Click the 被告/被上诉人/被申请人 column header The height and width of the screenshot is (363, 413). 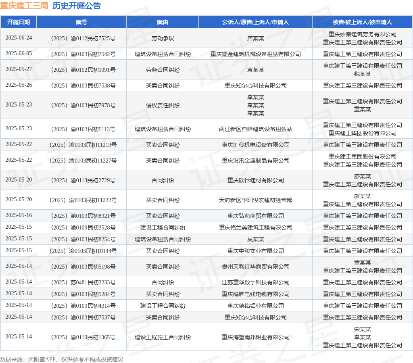[363, 22]
